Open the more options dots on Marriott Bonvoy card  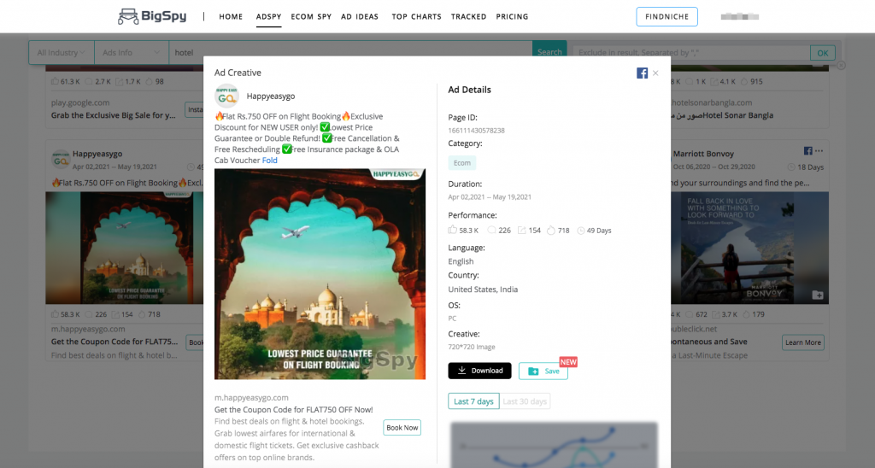pos(819,150)
